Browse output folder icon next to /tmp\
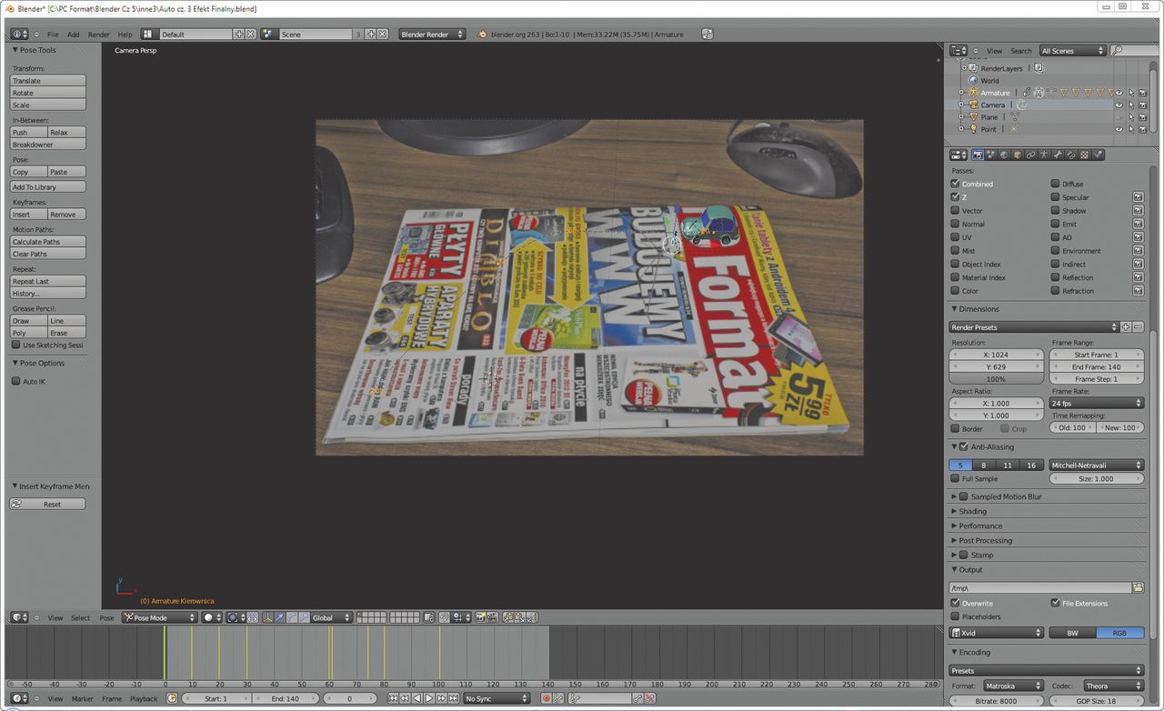Image resolution: width=1164 pixels, height=711 pixels. click(x=1138, y=588)
